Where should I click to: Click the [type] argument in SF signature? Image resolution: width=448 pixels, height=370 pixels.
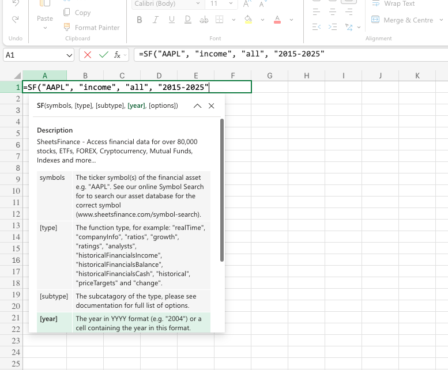click(84, 105)
